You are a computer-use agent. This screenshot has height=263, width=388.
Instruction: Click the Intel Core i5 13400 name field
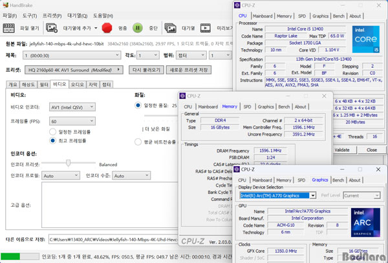305,29
